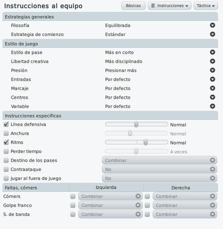Screen dimensions: 223x229
Task: Click the Centros arrow icon
Action: tap(212, 97)
